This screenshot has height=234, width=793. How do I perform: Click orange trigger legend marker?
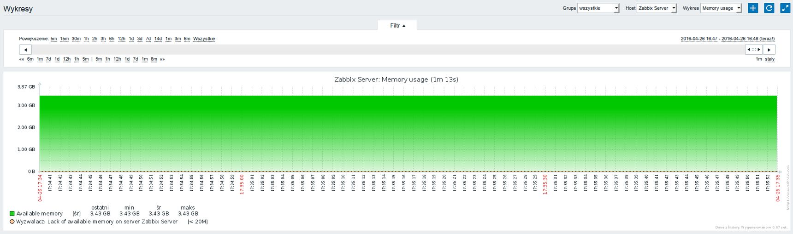point(12,222)
